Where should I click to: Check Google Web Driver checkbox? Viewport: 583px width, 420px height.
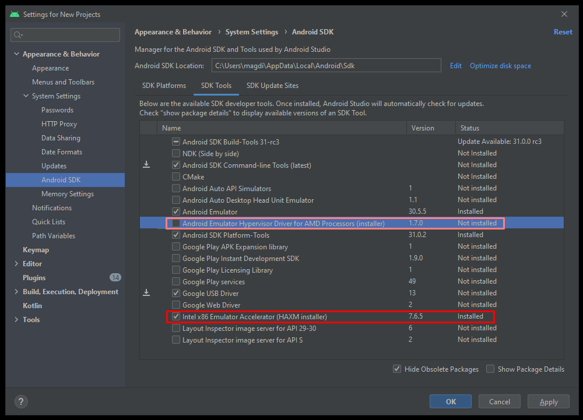[x=176, y=305]
